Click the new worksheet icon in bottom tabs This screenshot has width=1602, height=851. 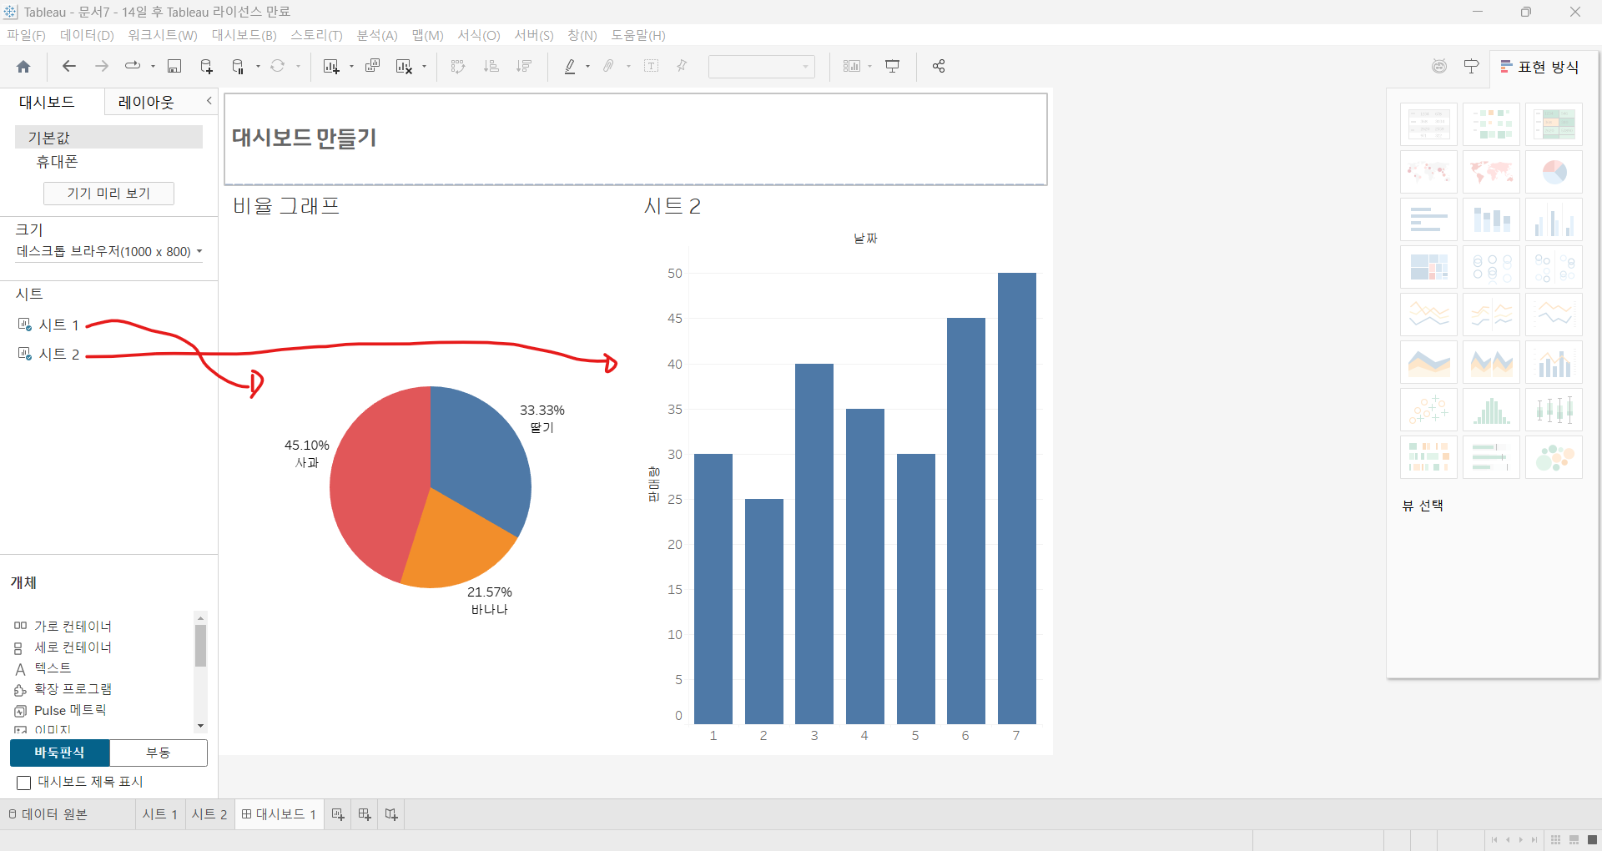tap(338, 814)
